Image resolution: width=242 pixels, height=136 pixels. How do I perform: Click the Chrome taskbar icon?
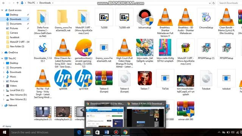tap(125, 132)
